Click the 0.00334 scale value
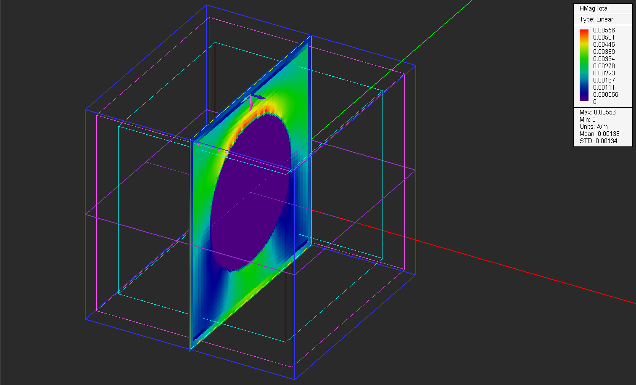The image size is (636, 385). point(604,59)
